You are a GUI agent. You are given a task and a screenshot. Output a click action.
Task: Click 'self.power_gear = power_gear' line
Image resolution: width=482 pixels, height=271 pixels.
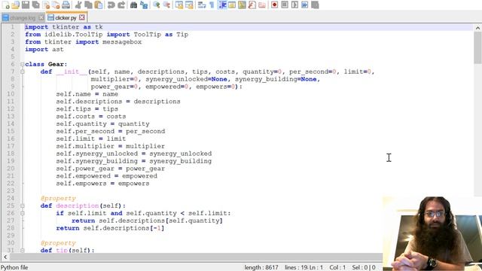111,169
